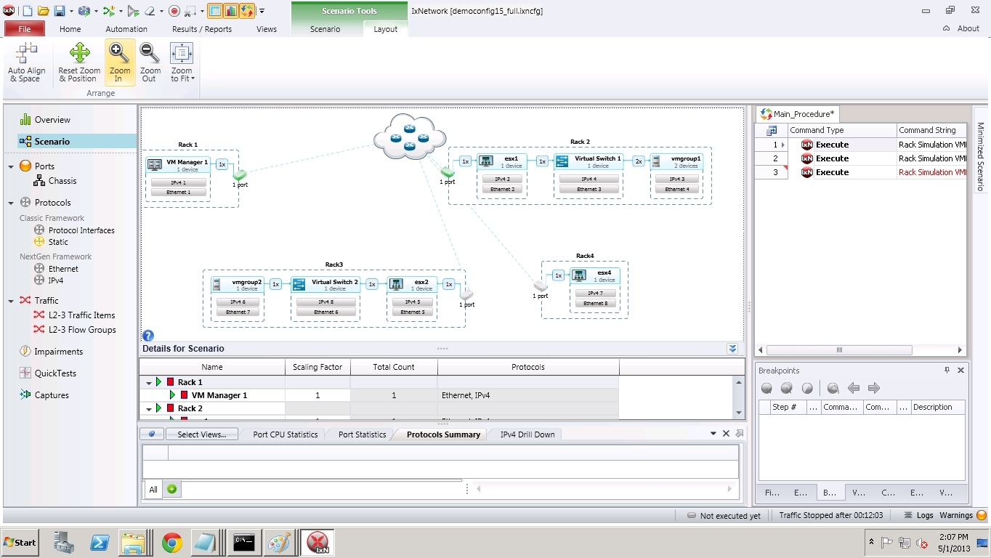Open a config with the folder icon

43,11
